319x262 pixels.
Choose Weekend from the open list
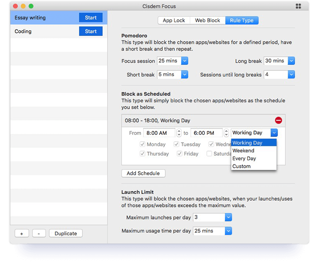(254, 151)
